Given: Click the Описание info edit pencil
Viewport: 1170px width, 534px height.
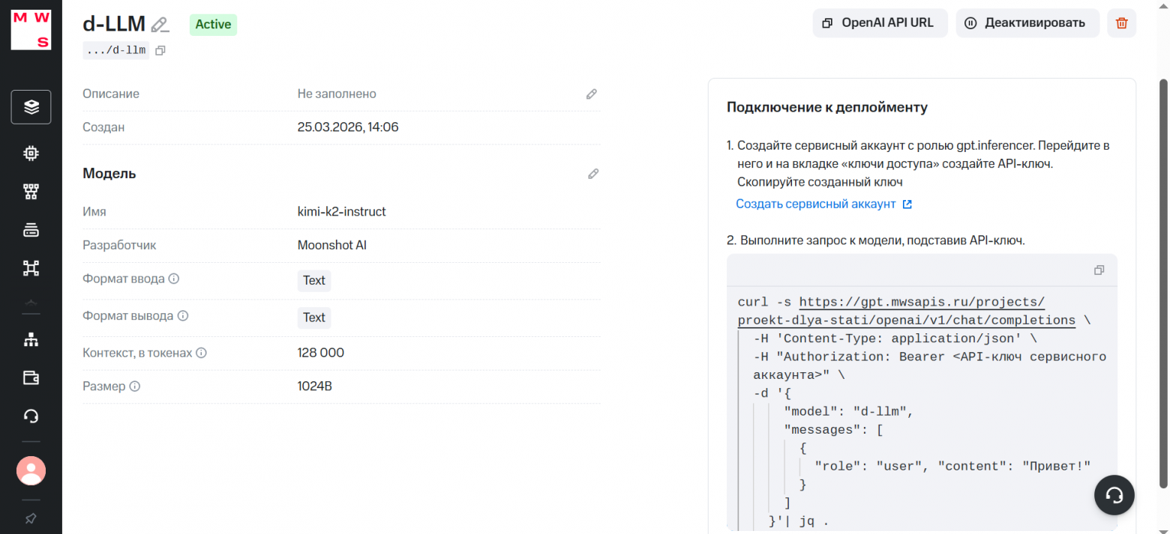Looking at the screenshot, I should pos(591,94).
